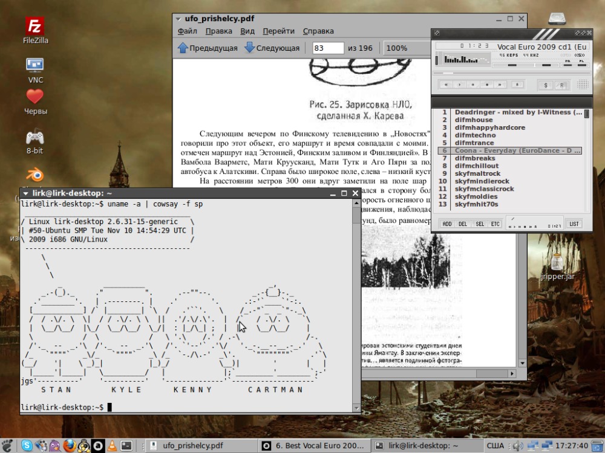Select playlist entry difmtechno
This screenshot has width=605, height=453.
(x=509, y=135)
